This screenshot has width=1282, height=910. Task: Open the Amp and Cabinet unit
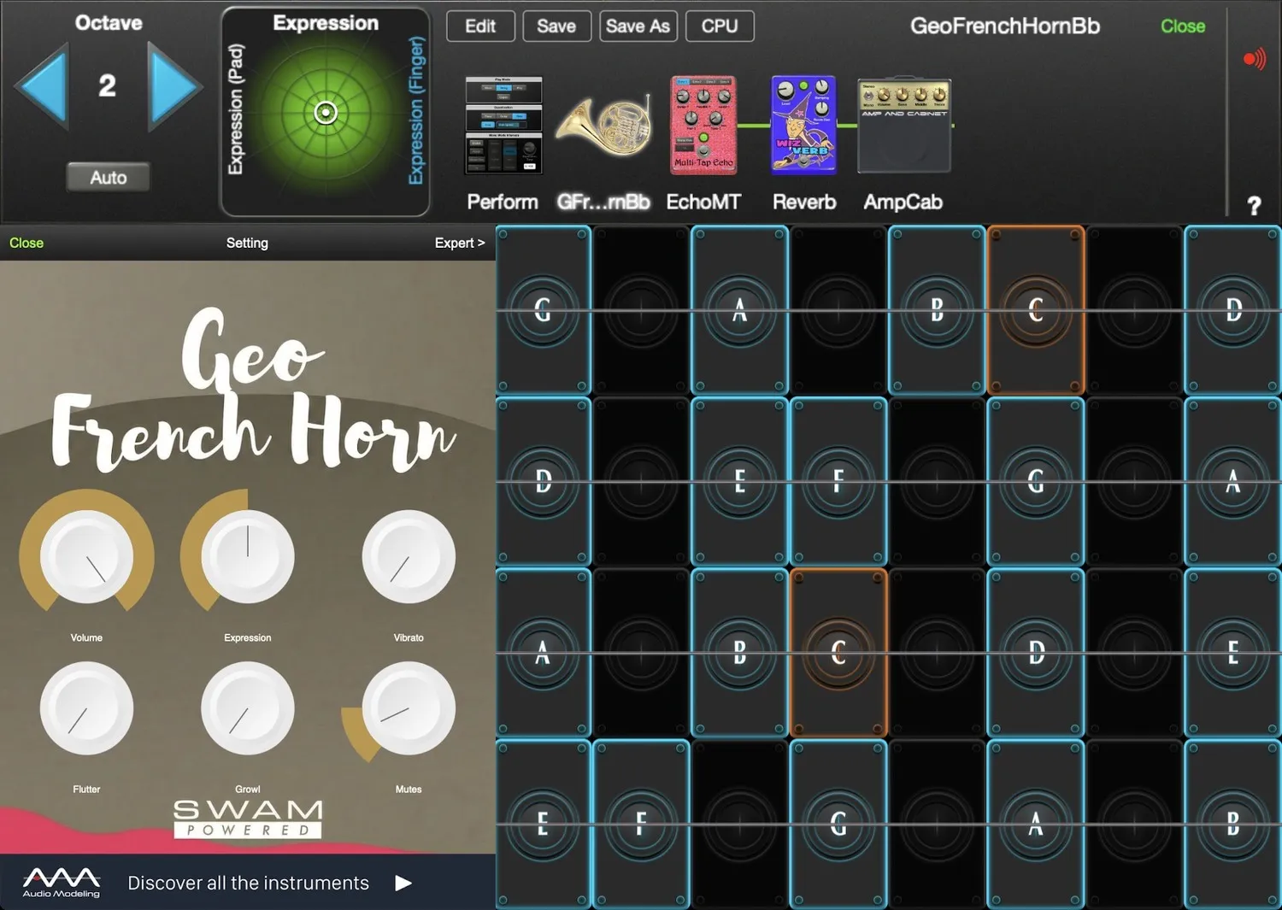pos(904,127)
